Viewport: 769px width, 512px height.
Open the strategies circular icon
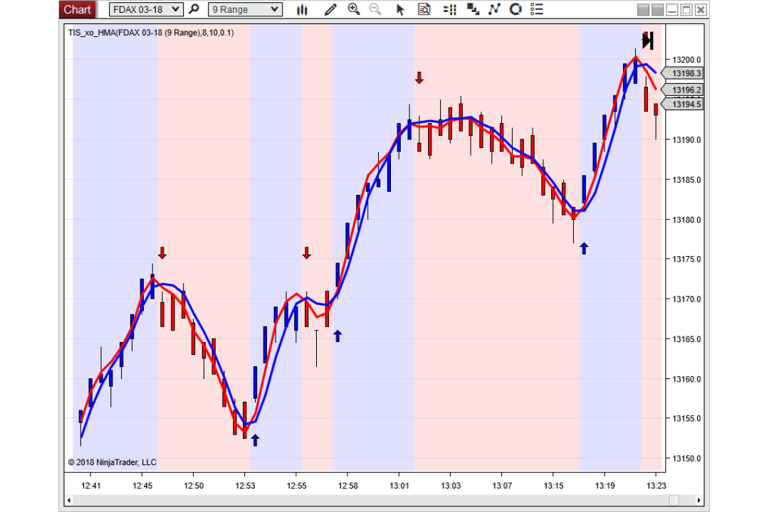tap(516, 9)
